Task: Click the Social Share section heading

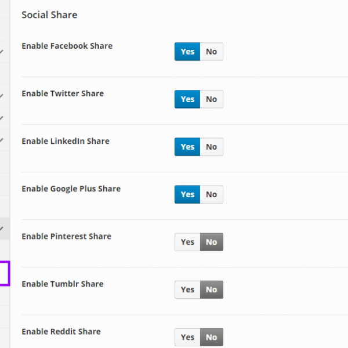Action: [49, 14]
